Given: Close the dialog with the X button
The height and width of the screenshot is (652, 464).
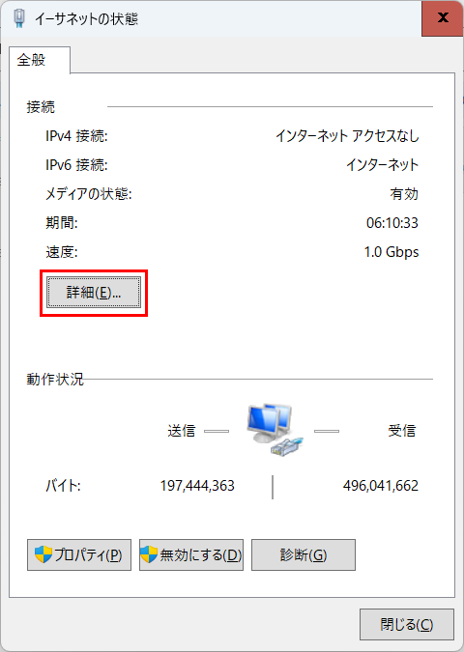Looking at the screenshot, I should click(443, 18).
